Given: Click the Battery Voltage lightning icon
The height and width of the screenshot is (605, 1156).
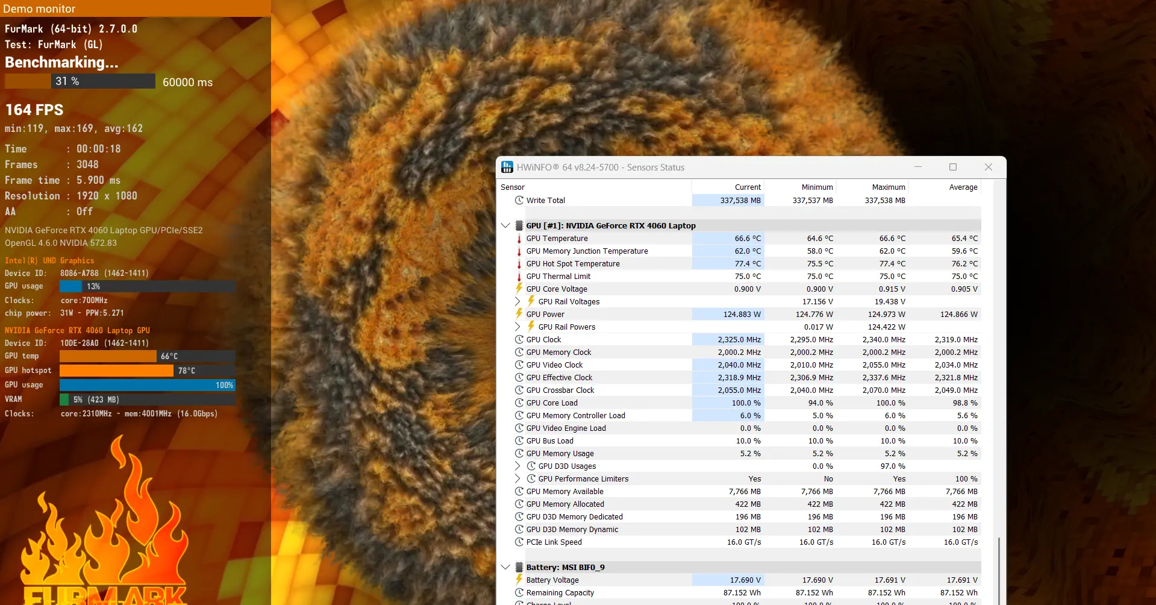Looking at the screenshot, I should pyautogui.click(x=519, y=580).
